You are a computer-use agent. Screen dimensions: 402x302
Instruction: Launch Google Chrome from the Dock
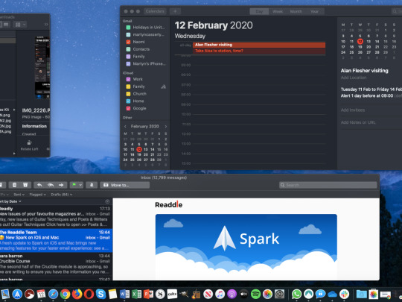pyautogui.click(x=65, y=294)
